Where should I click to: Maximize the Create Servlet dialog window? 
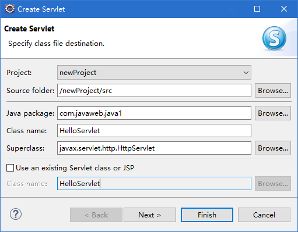point(257,9)
